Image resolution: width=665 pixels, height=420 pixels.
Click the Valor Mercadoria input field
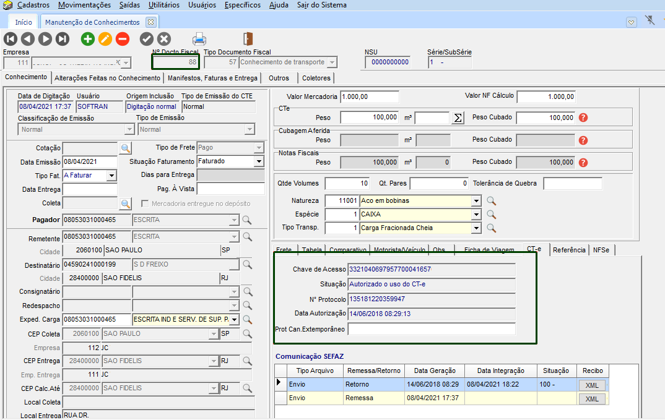tap(370, 96)
